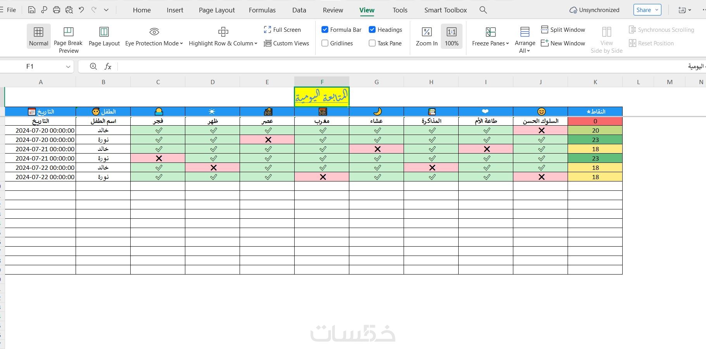706x349 pixels.
Task: Open the Insert tab
Action: pyautogui.click(x=175, y=10)
